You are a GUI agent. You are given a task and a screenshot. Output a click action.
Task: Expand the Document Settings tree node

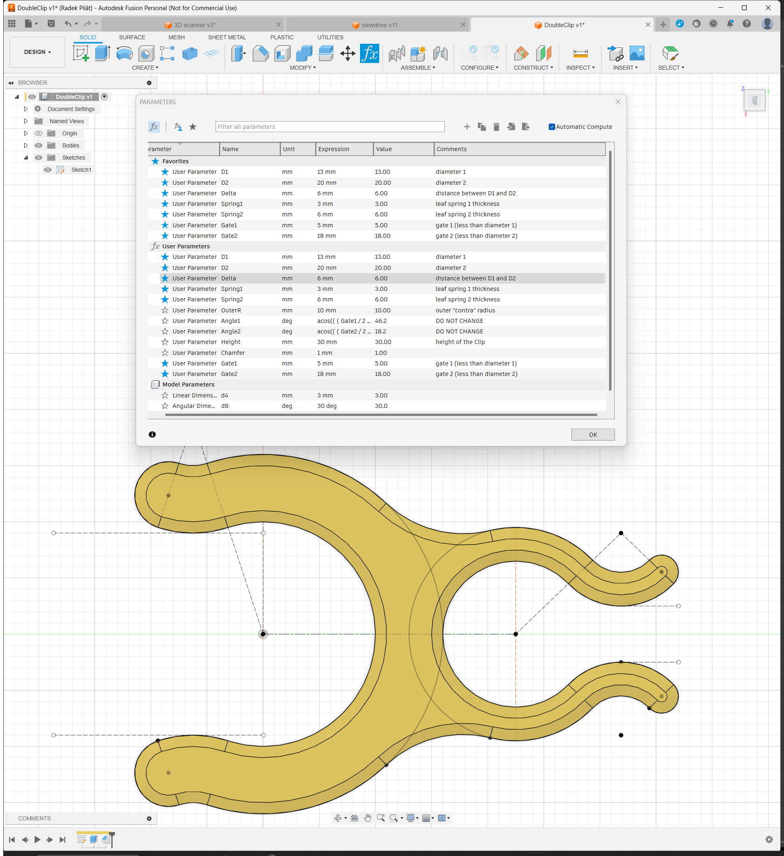point(26,109)
